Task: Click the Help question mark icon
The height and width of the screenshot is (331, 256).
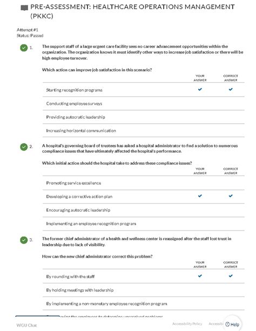Action: pyautogui.click(x=227, y=324)
